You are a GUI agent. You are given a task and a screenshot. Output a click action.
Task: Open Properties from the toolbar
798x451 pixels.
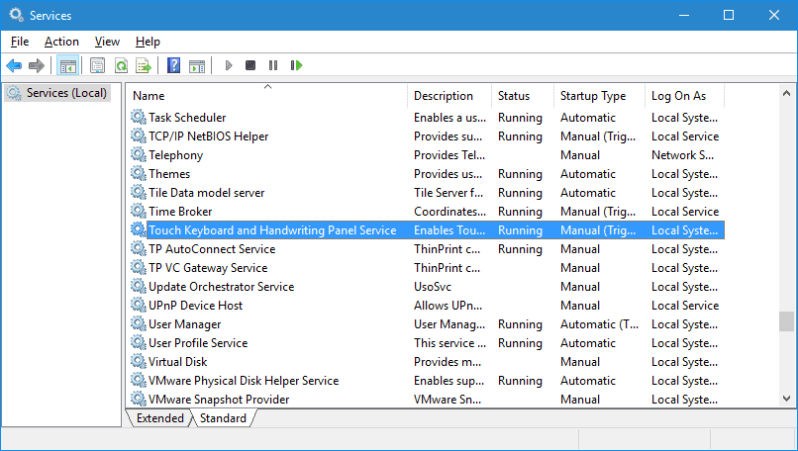97,65
